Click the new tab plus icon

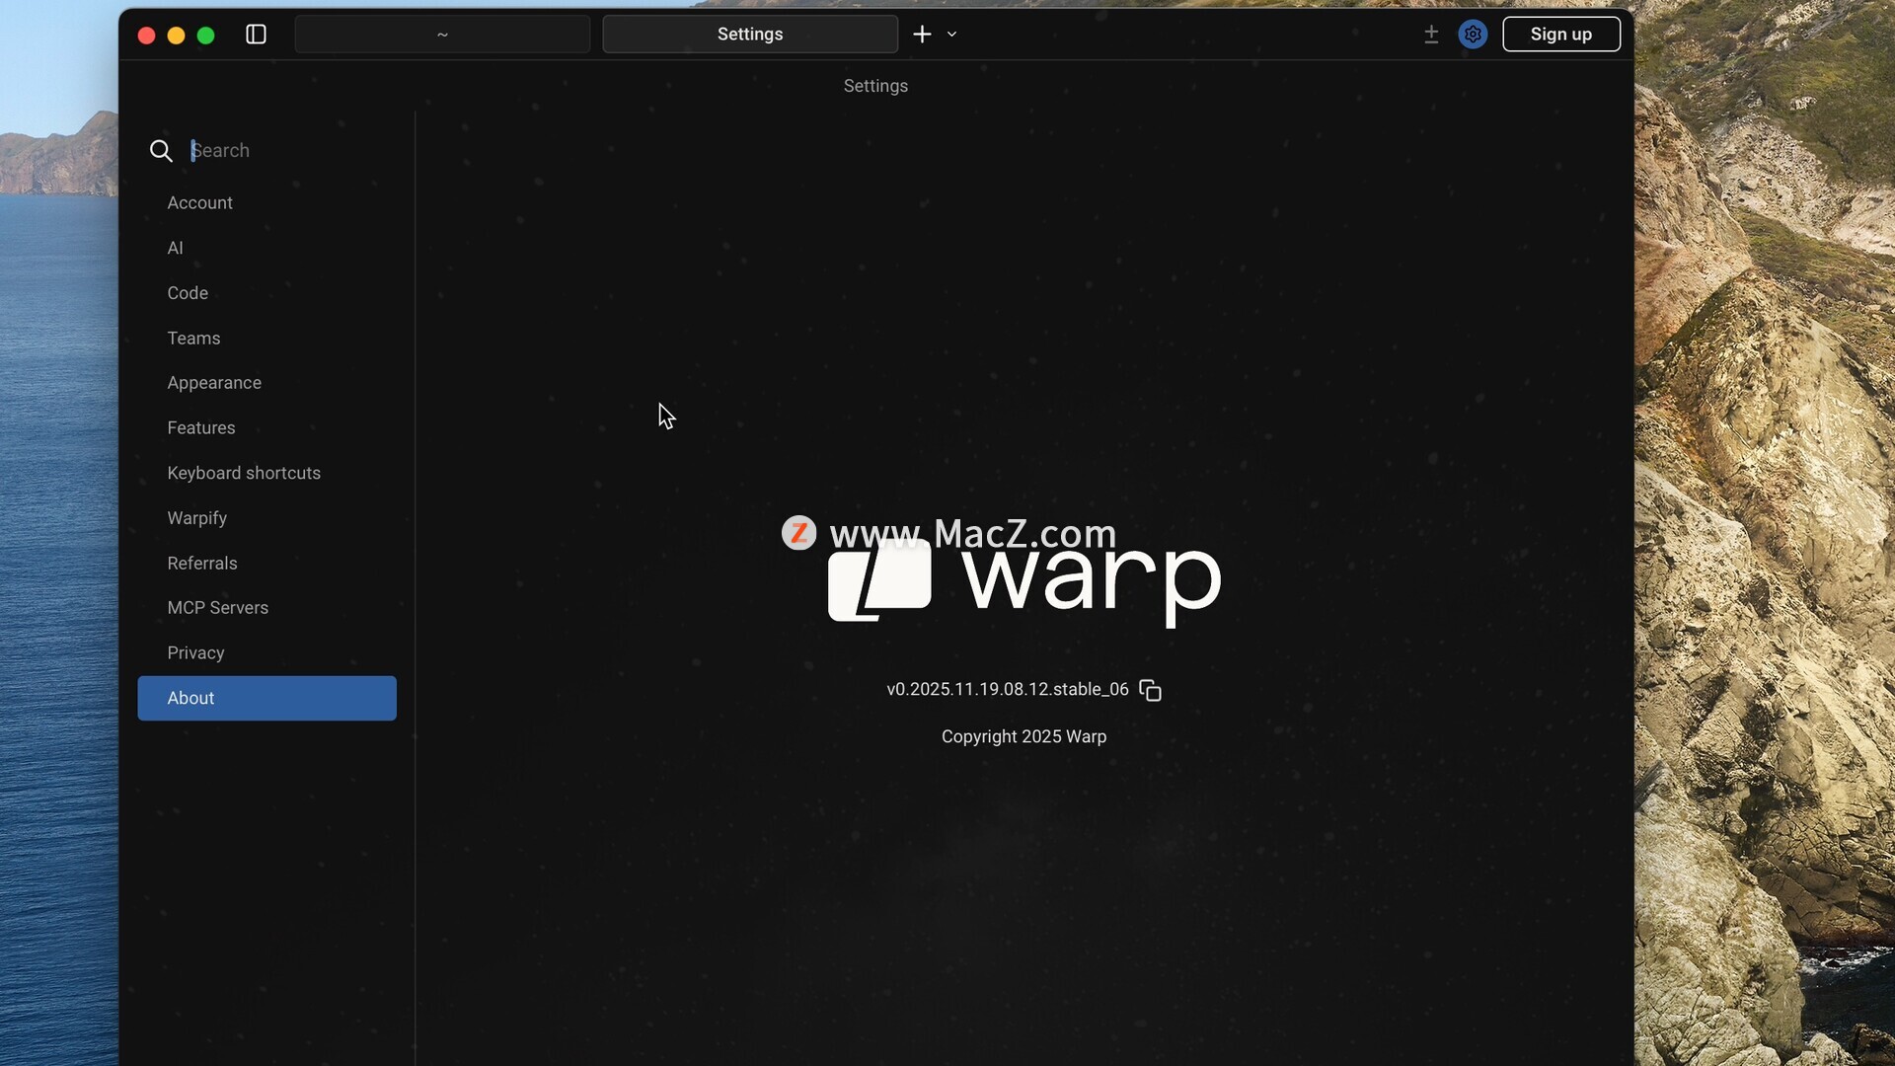click(922, 35)
